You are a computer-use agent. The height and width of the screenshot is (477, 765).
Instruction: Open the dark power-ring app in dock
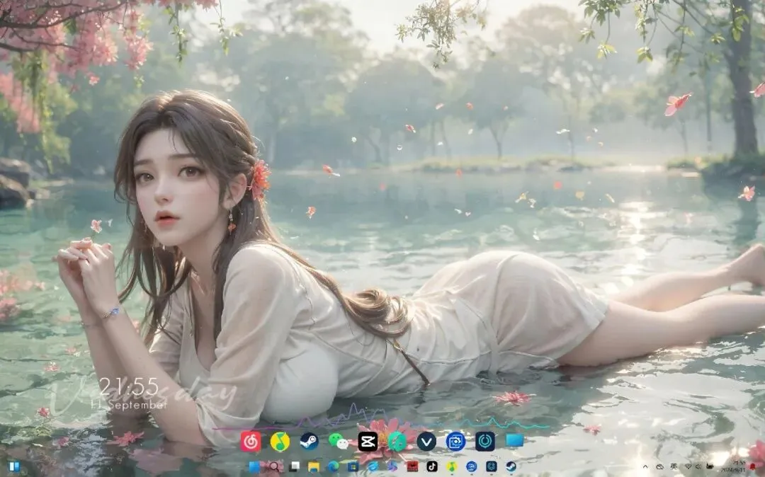485,442
